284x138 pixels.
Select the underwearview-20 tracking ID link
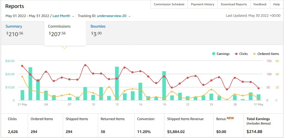coord(112,16)
